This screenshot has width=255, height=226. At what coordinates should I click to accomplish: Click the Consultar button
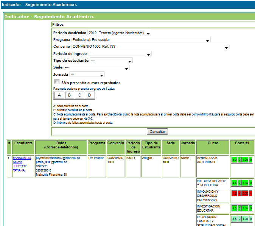pyautogui.click(x=157, y=132)
